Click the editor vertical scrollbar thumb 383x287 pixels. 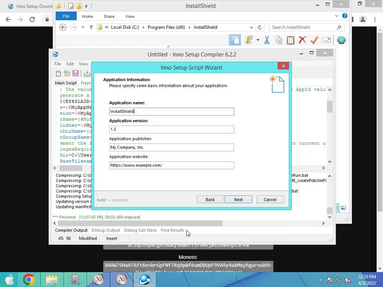coord(330,107)
